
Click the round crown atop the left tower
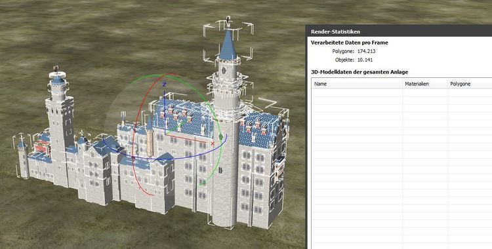click(x=58, y=75)
